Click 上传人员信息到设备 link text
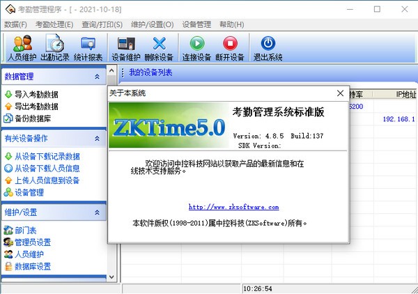This screenshot has height=294, width=418. [47, 180]
